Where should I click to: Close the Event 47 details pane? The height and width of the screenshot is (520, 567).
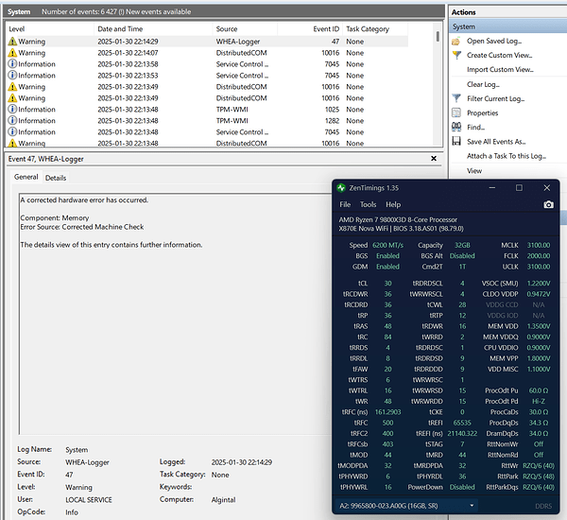point(434,159)
